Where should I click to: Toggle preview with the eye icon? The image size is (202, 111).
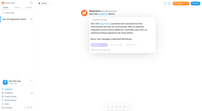coord(124,107)
